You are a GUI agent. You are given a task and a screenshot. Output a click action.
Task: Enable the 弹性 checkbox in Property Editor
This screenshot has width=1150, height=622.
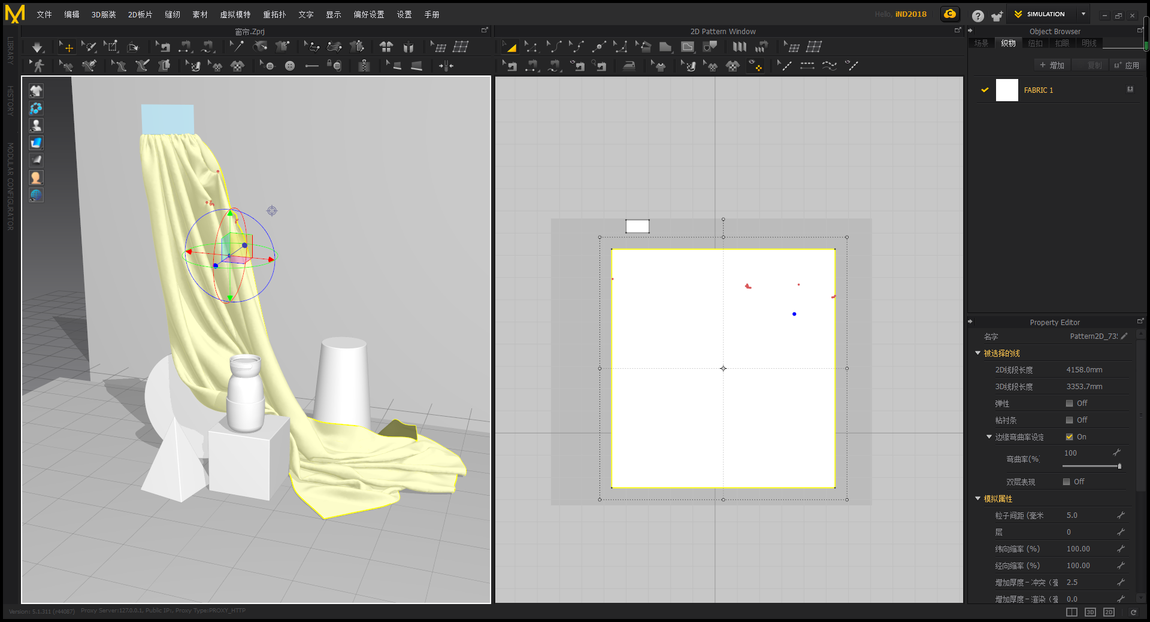[x=1069, y=403]
